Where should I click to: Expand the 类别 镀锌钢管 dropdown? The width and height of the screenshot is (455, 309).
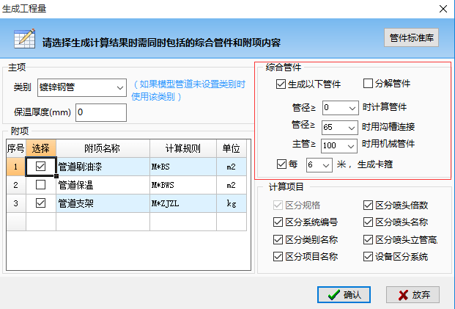tap(120, 89)
